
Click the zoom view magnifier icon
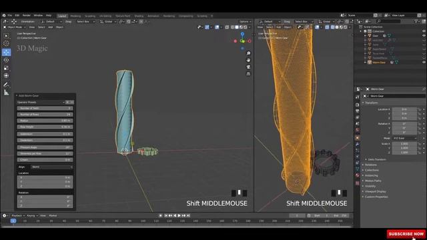248,53
